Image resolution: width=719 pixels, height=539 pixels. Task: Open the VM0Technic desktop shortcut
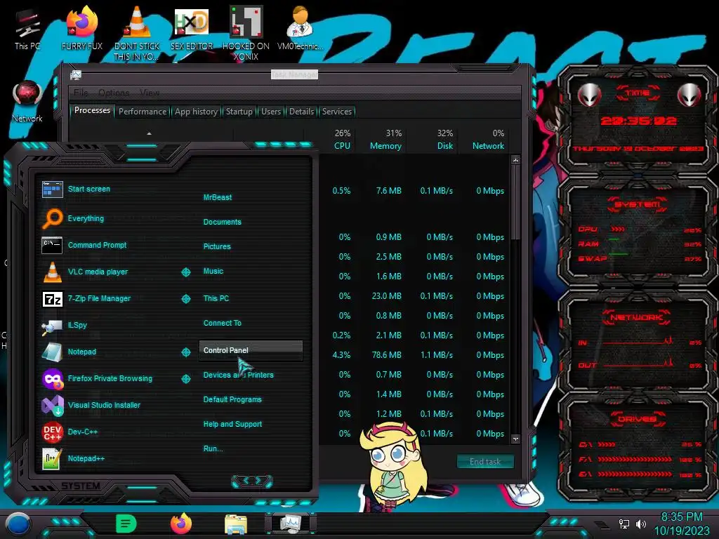(300, 28)
